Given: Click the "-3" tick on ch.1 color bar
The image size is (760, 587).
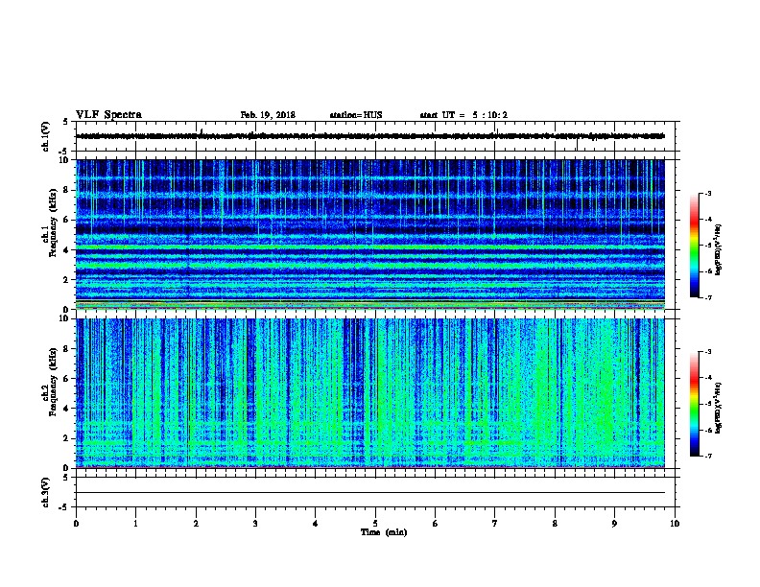Looking at the screenshot, I should click(x=707, y=193).
